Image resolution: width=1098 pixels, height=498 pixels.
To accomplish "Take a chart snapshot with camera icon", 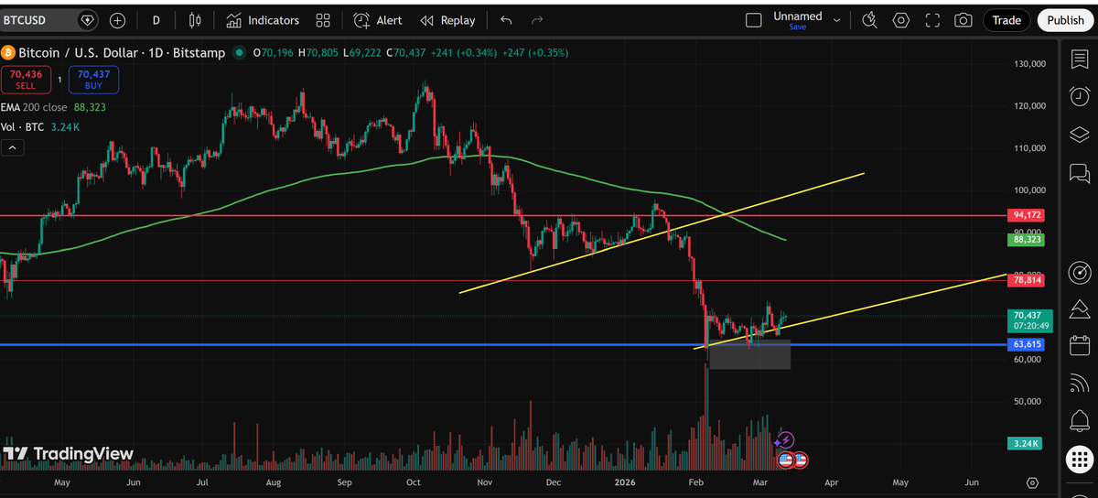I will (x=963, y=20).
